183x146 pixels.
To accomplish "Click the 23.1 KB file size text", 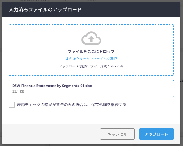I will click(x=18, y=91).
